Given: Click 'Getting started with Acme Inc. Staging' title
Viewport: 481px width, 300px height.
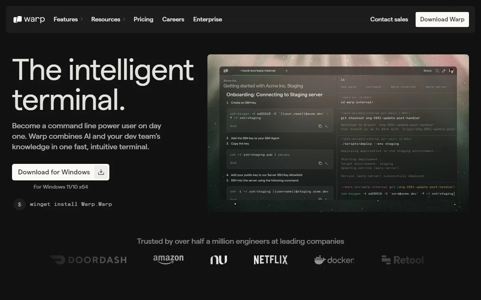Looking at the screenshot, I should pyautogui.click(x=263, y=86).
